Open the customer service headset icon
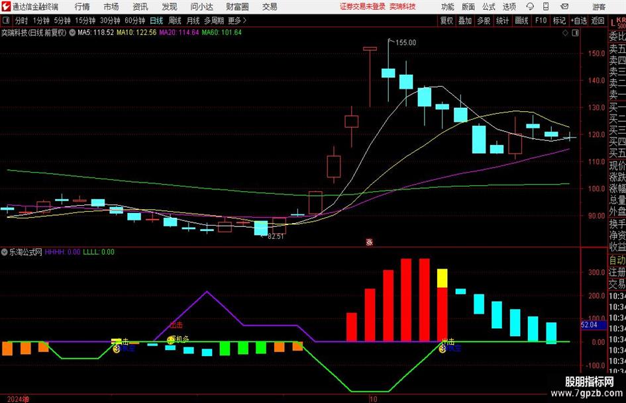Viewport: 626px width, 403px height. [530, 7]
